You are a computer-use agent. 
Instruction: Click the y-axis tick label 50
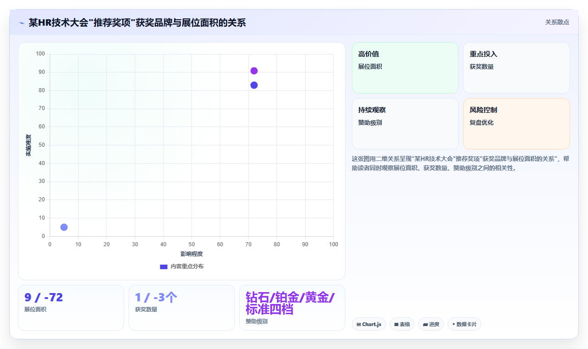41,145
